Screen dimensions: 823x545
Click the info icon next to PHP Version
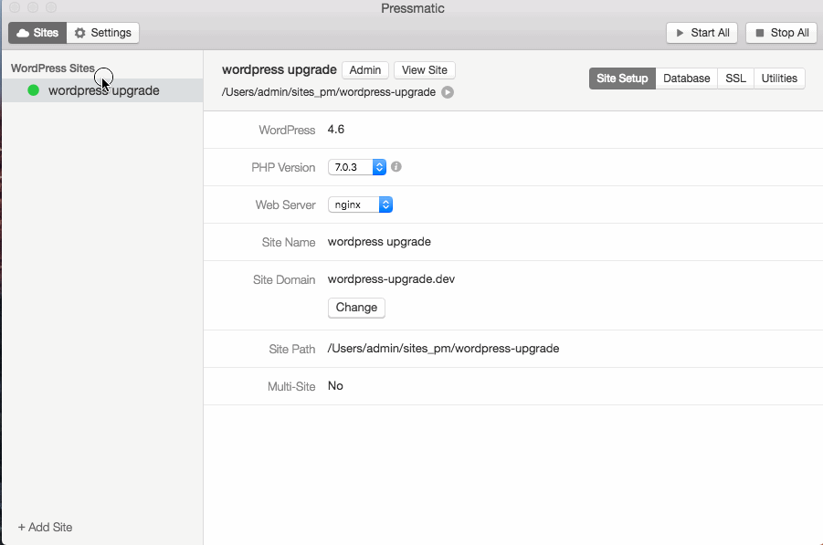click(x=396, y=167)
